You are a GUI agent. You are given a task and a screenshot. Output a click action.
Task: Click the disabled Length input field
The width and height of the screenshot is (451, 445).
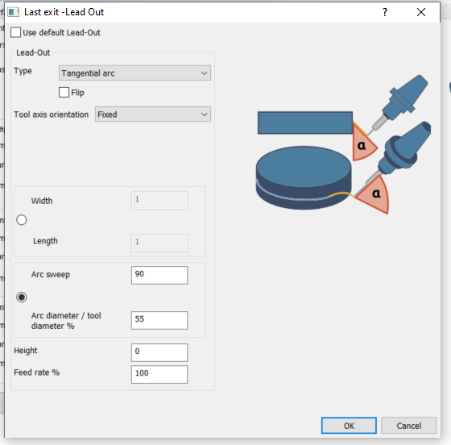159,243
